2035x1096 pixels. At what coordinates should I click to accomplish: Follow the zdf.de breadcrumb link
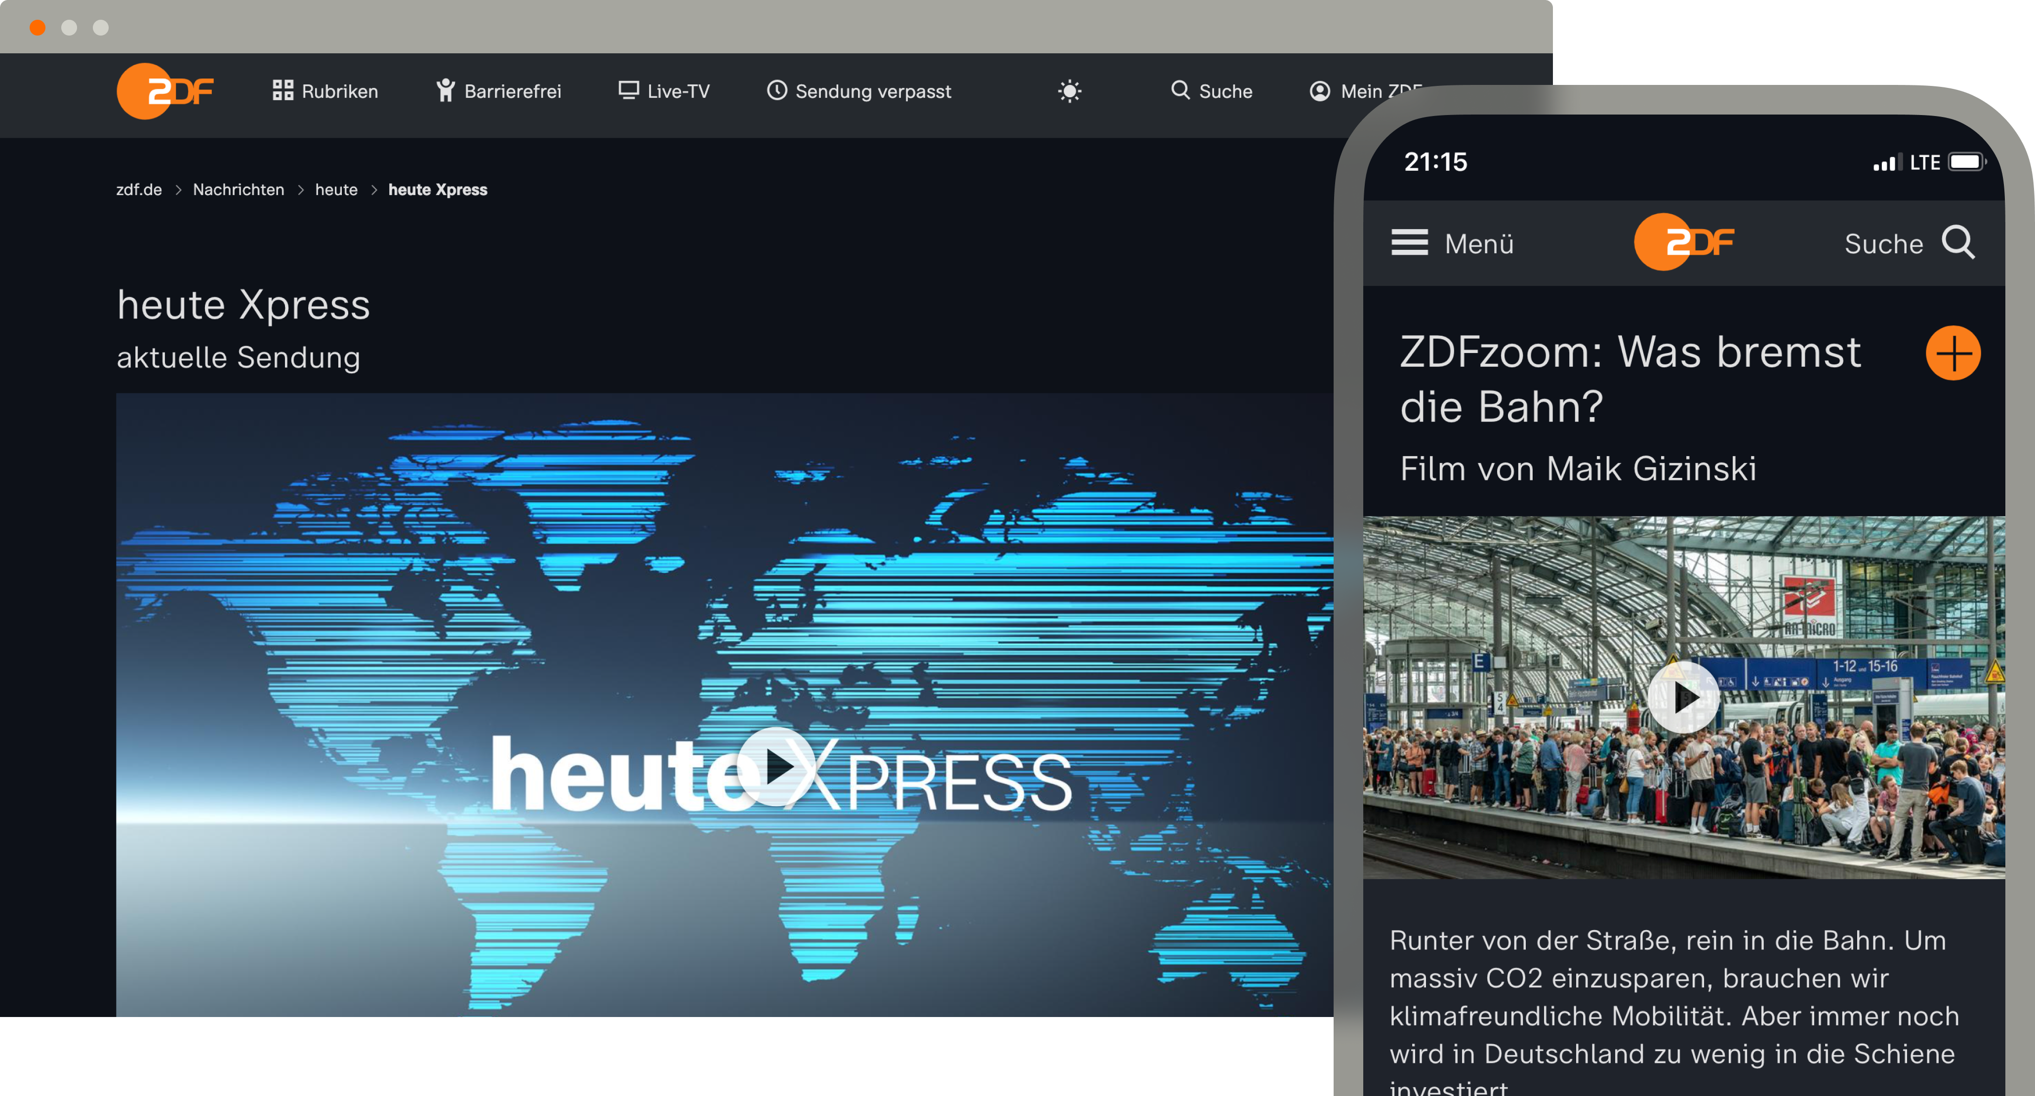(x=139, y=190)
